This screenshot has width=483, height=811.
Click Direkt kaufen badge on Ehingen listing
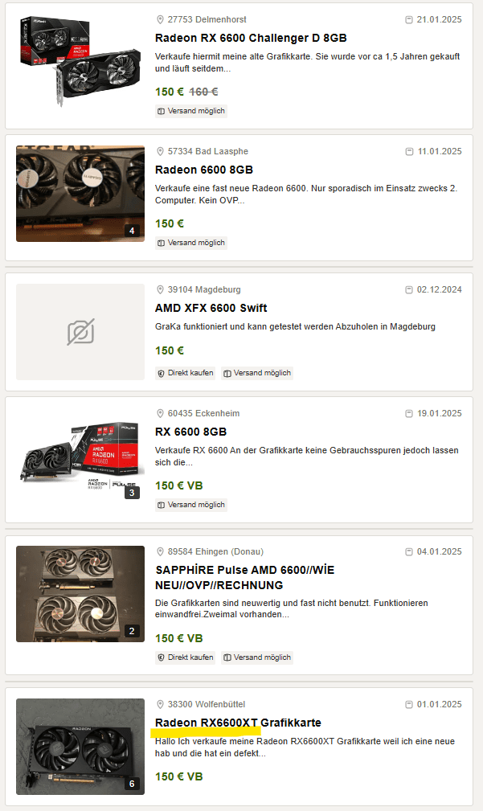(186, 657)
